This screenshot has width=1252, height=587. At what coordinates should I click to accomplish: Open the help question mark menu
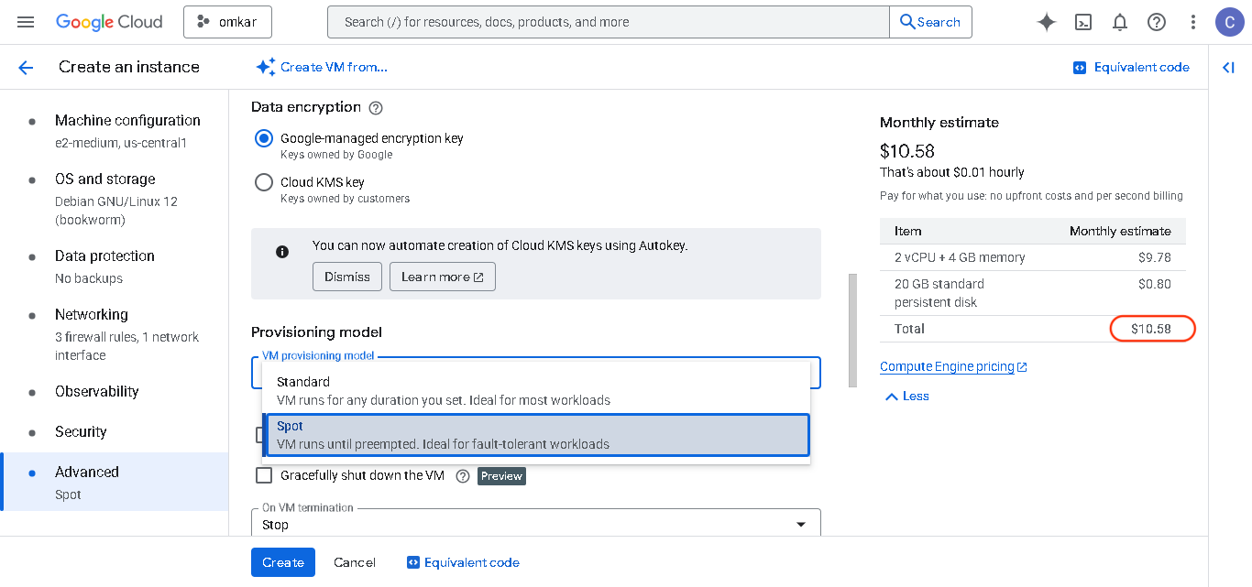[x=1157, y=22]
